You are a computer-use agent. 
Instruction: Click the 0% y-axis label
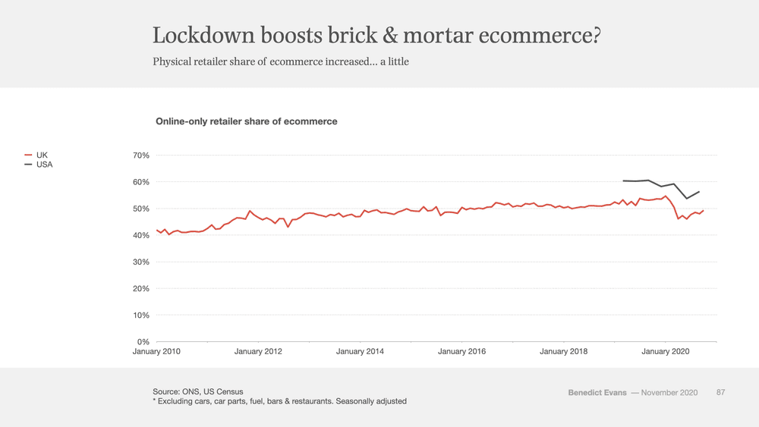143,341
